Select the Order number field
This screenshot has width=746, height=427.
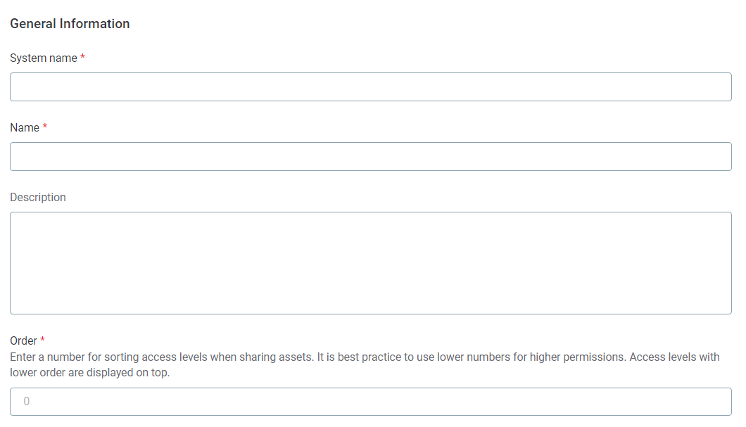click(370, 402)
